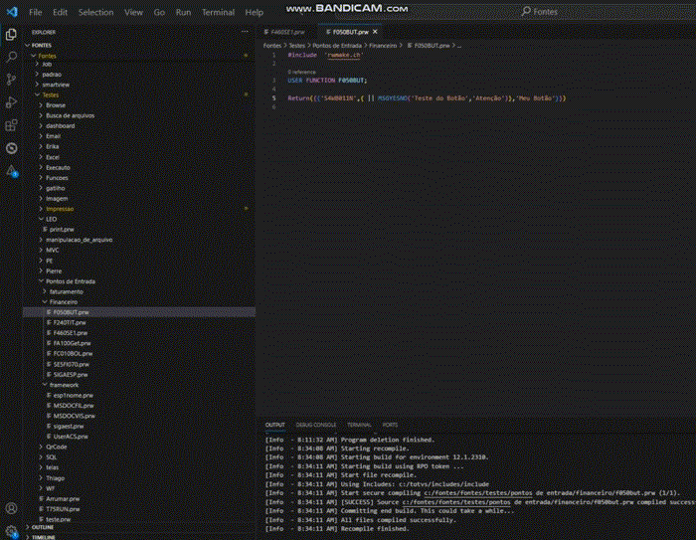Place cursor on the Return code line
This screenshot has width=696, height=540.
point(427,98)
